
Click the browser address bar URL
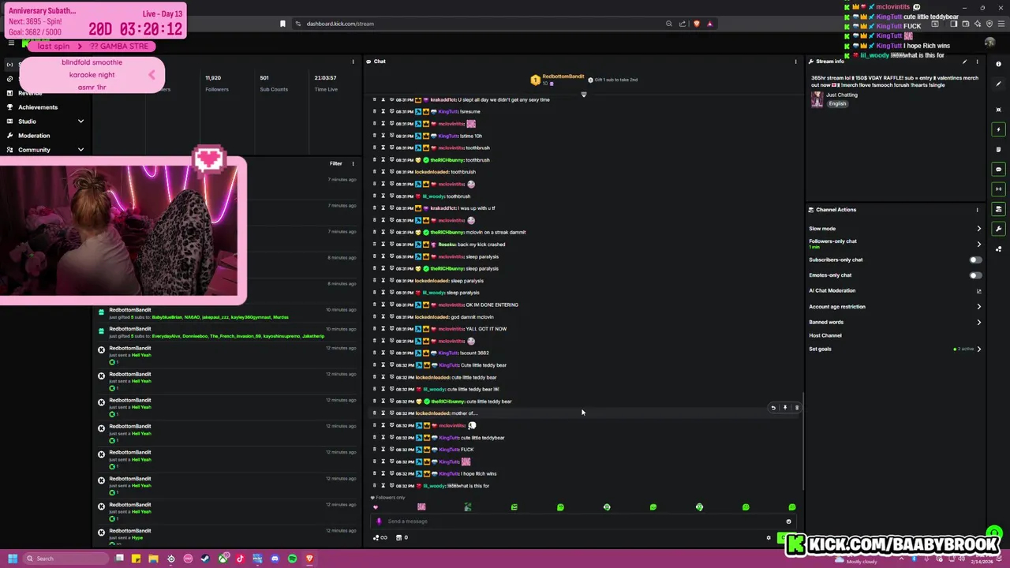click(x=340, y=24)
